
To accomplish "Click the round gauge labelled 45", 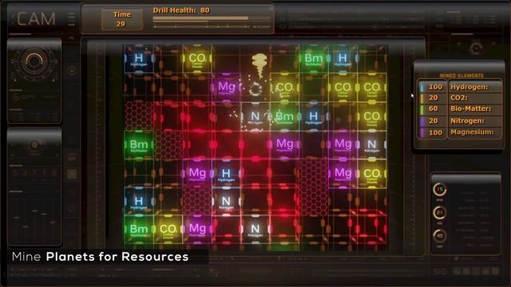I will click(x=440, y=236).
